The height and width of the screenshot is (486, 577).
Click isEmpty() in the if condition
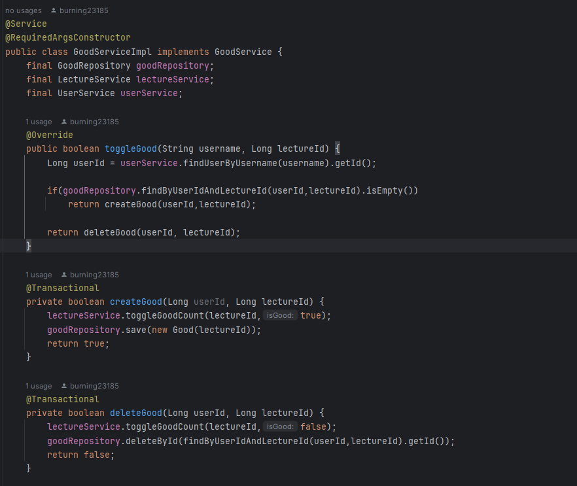(x=390, y=190)
